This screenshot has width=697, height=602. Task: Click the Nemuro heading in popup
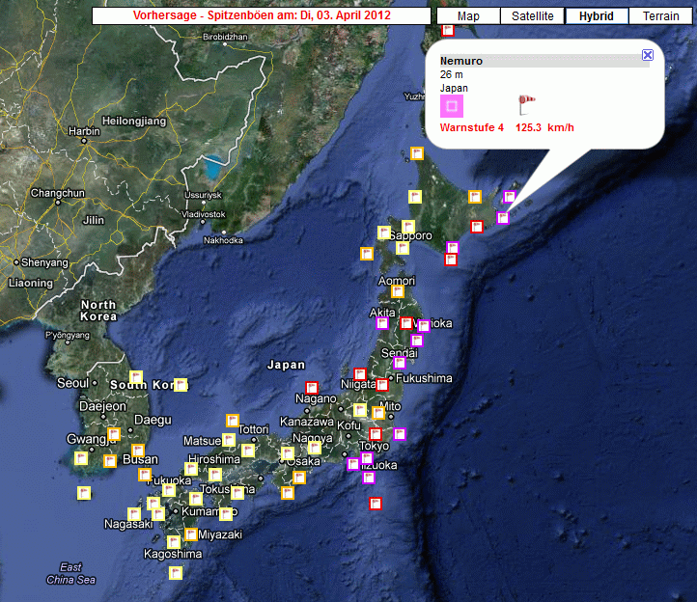[x=461, y=61]
